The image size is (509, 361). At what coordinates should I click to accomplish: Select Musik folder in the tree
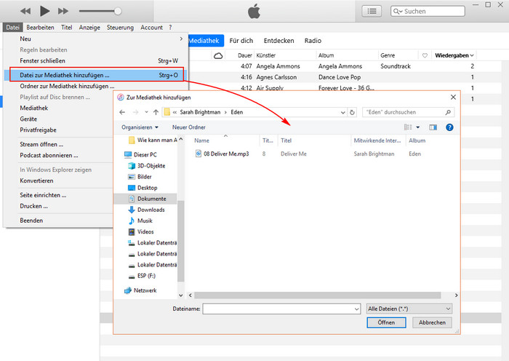pyautogui.click(x=145, y=221)
